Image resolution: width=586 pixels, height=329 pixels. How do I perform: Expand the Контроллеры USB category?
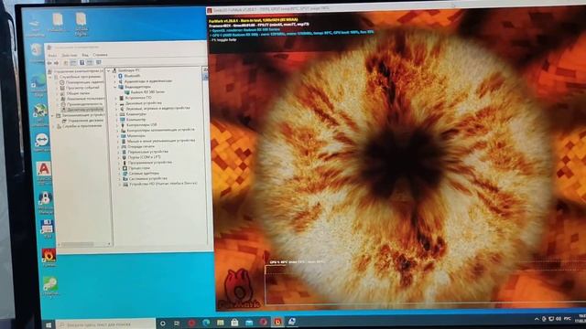click(x=117, y=125)
